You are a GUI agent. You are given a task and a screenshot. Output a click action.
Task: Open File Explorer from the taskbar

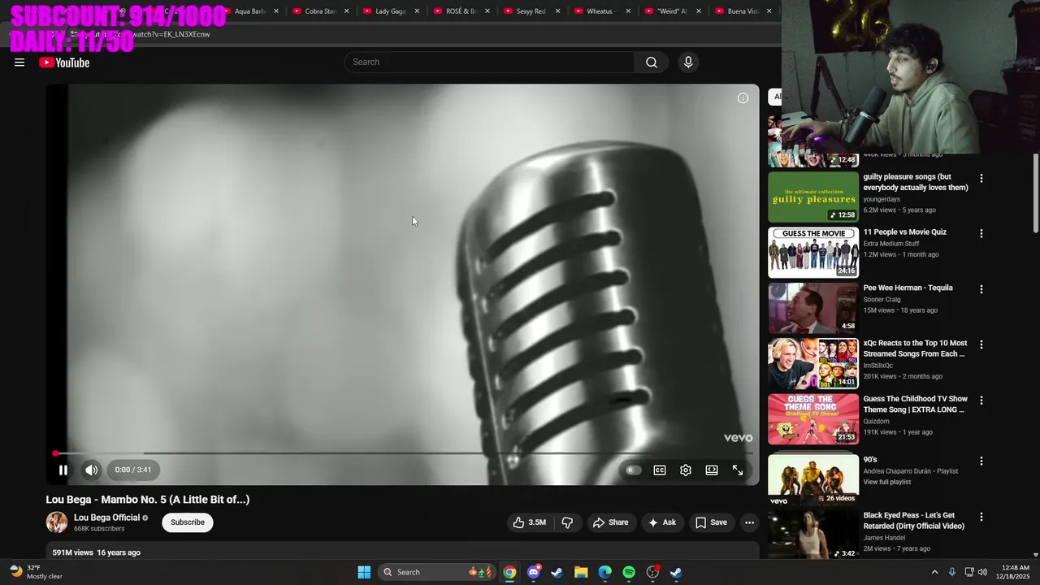point(581,572)
